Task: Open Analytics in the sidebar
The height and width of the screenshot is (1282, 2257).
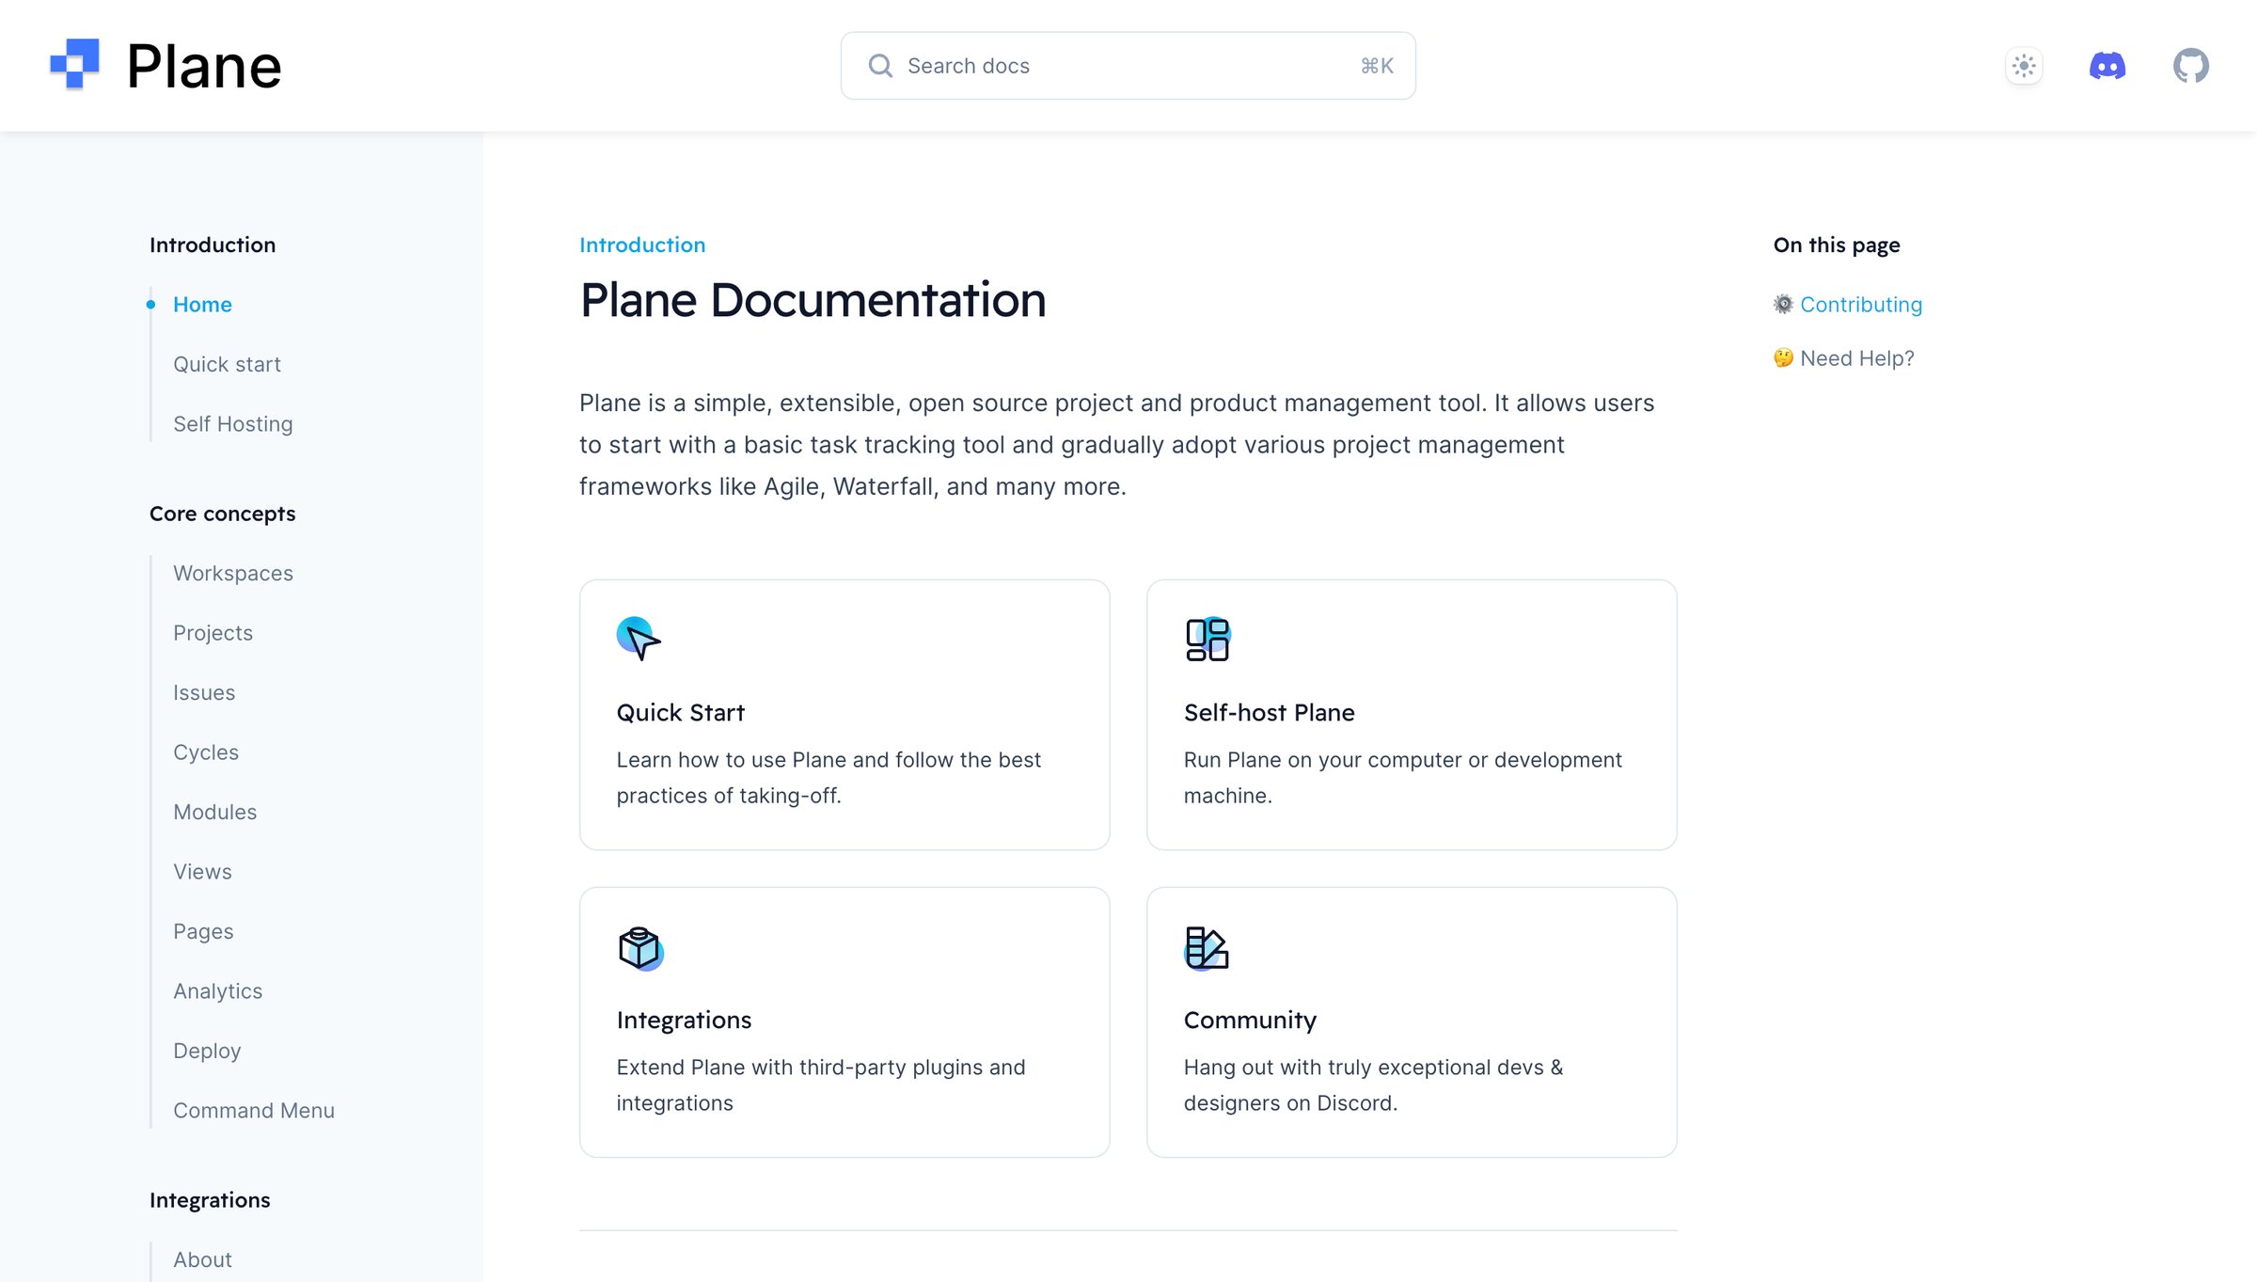Action: (217, 991)
